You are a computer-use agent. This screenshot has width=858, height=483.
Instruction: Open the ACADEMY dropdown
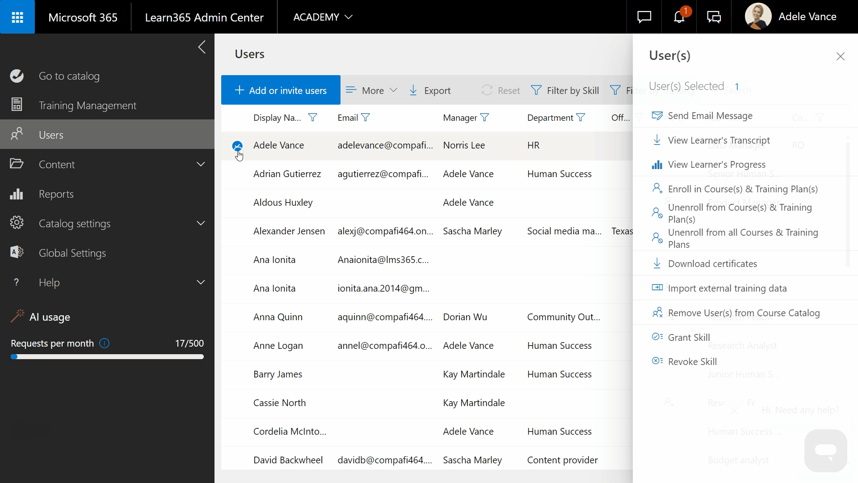[x=323, y=17]
